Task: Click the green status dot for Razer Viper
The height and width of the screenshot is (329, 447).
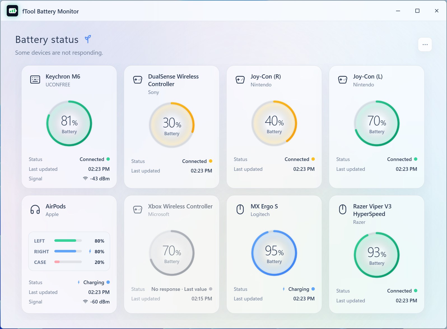Action: (x=416, y=291)
